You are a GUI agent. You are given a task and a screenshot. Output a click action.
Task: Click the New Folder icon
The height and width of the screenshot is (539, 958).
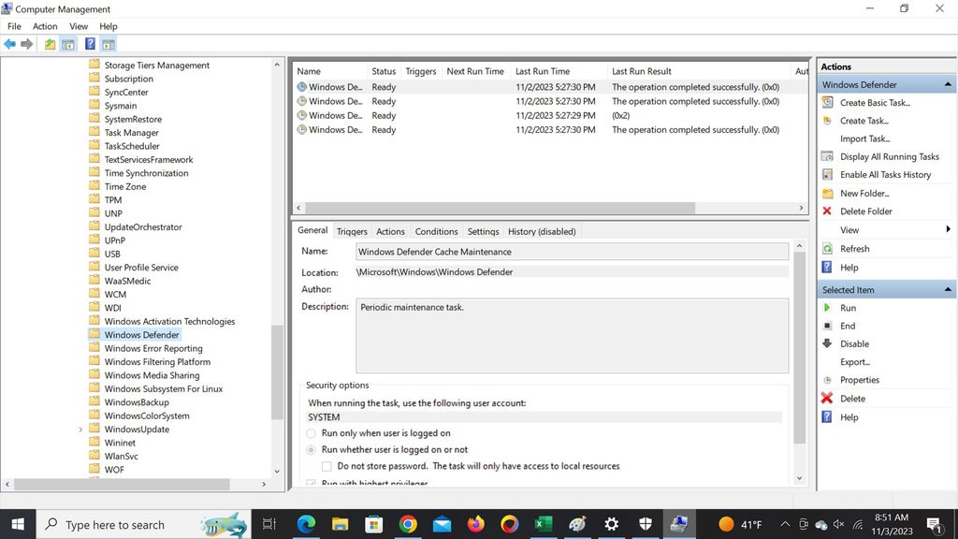tap(827, 193)
